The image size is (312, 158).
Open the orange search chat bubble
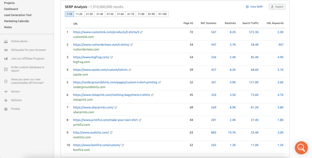(x=301, y=148)
